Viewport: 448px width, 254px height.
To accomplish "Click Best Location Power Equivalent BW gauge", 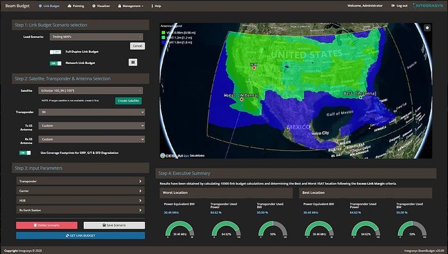I will 319,230.
